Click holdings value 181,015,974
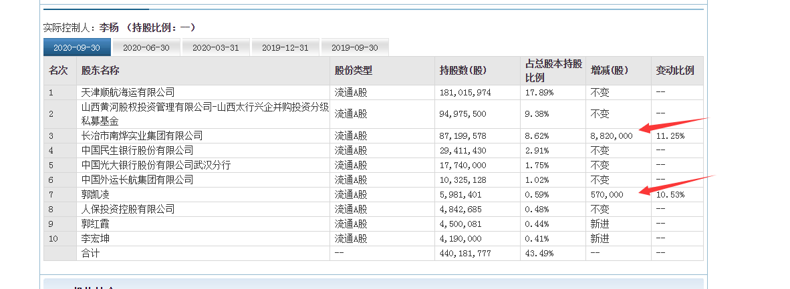The image size is (790, 289). (465, 93)
